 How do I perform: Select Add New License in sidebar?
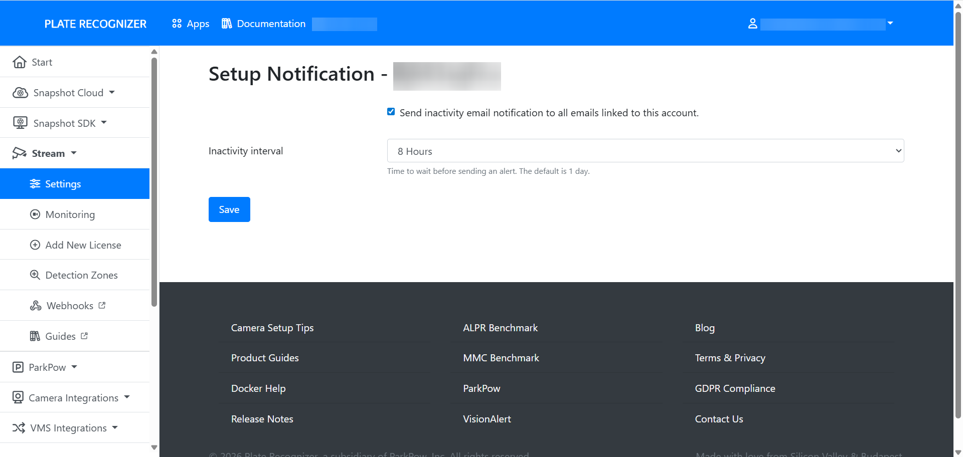[x=75, y=245]
